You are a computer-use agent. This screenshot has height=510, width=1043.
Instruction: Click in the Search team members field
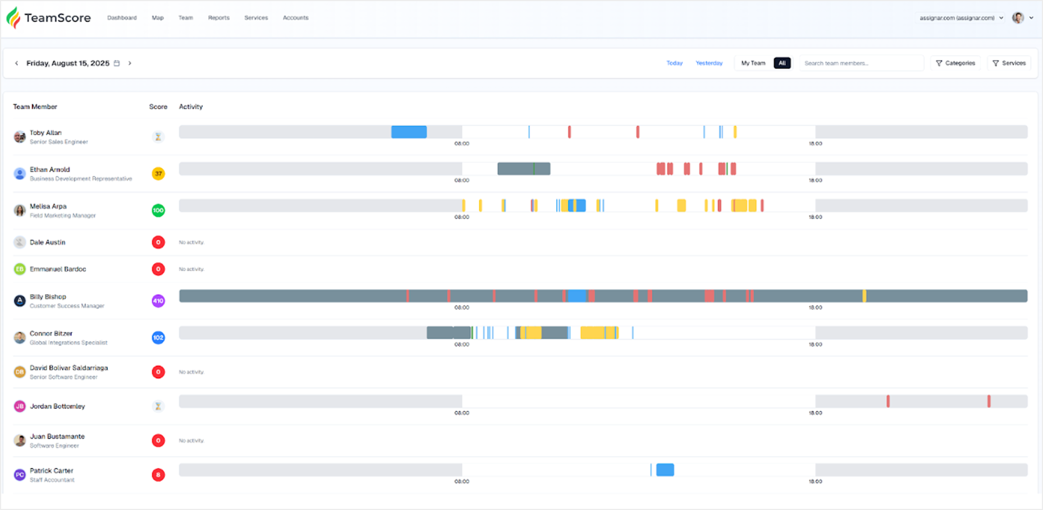click(x=862, y=63)
